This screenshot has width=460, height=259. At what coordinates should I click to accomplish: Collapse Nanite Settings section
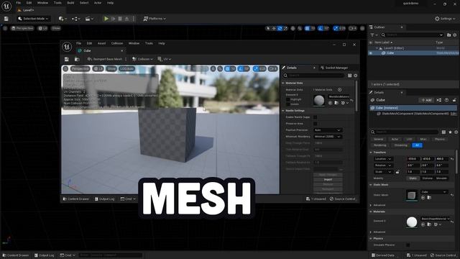point(283,111)
